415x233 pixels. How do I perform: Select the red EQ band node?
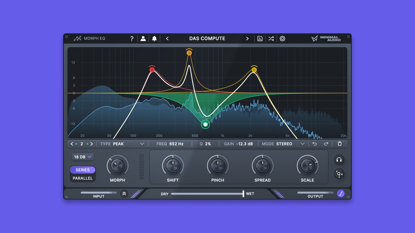pos(152,70)
